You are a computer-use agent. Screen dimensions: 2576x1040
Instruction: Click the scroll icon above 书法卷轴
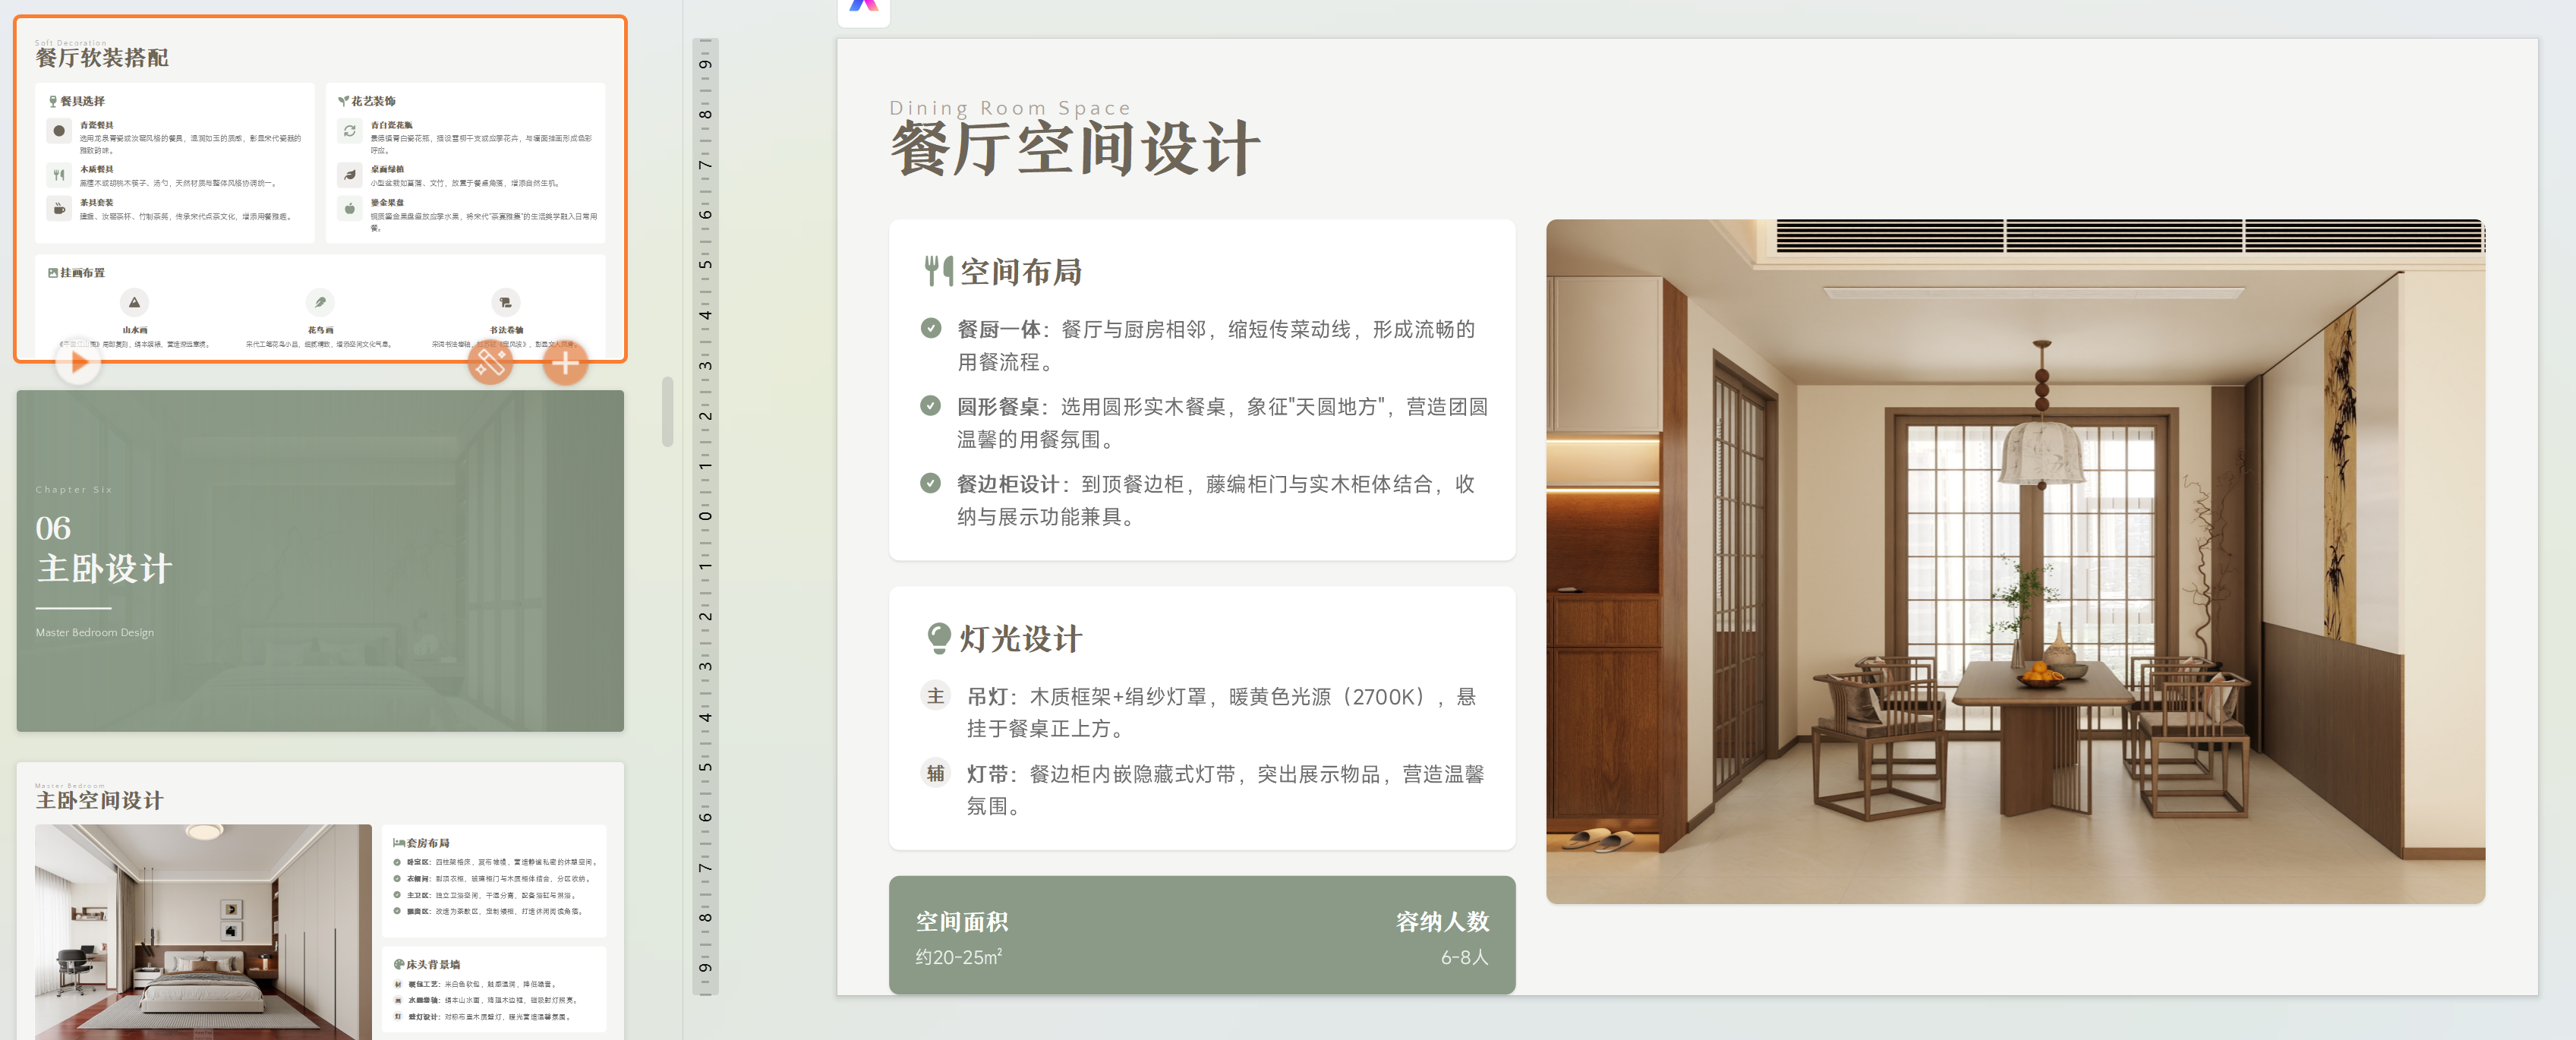pyautogui.click(x=506, y=302)
